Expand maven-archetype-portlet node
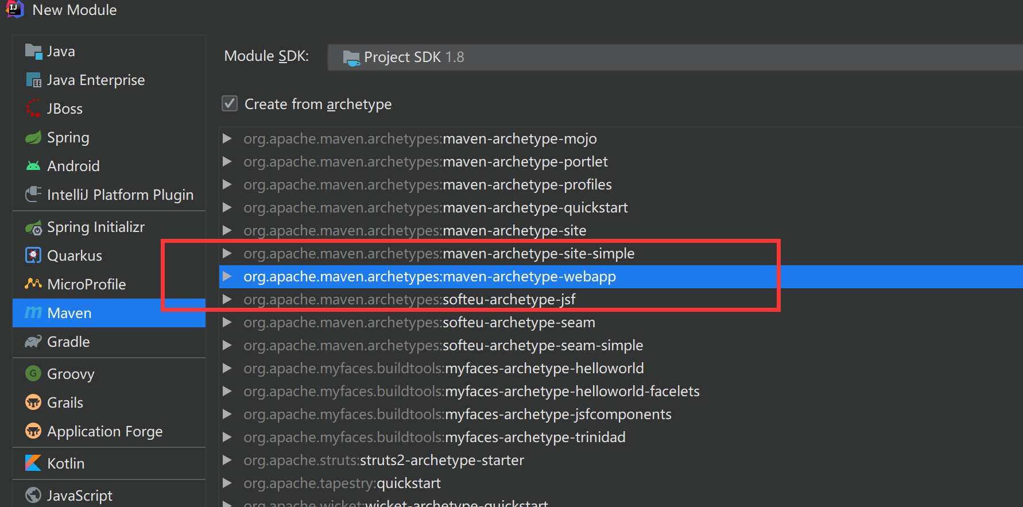The height and width of the screenshot is (507, 1023). click(227, 161)
